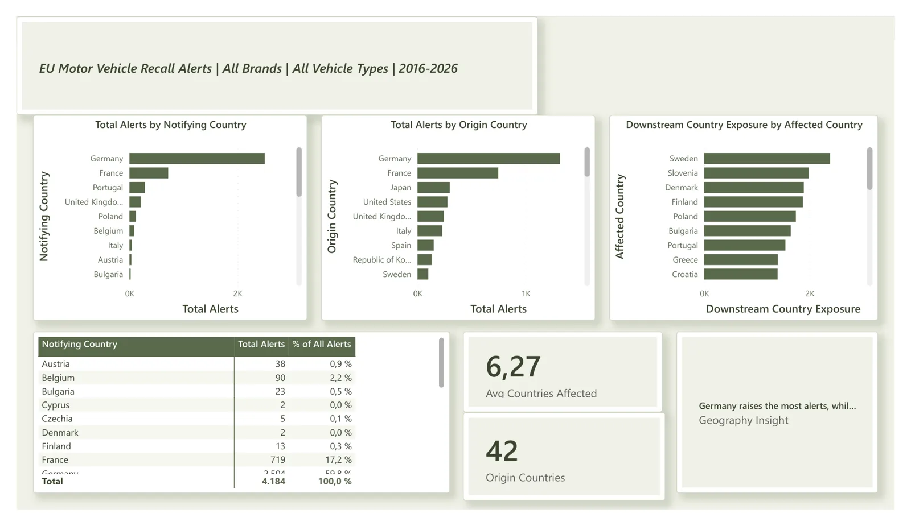911x526 pixels.
Task: Click France in the alerts table
Action: [55, 460]
